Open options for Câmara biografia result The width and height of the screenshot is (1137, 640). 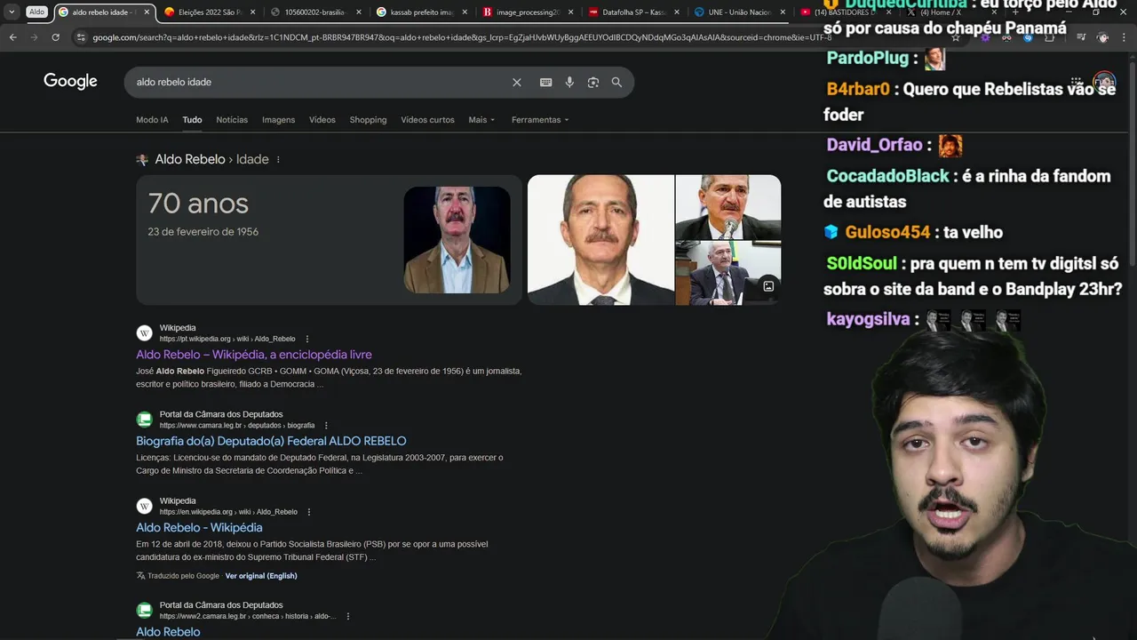326,426
